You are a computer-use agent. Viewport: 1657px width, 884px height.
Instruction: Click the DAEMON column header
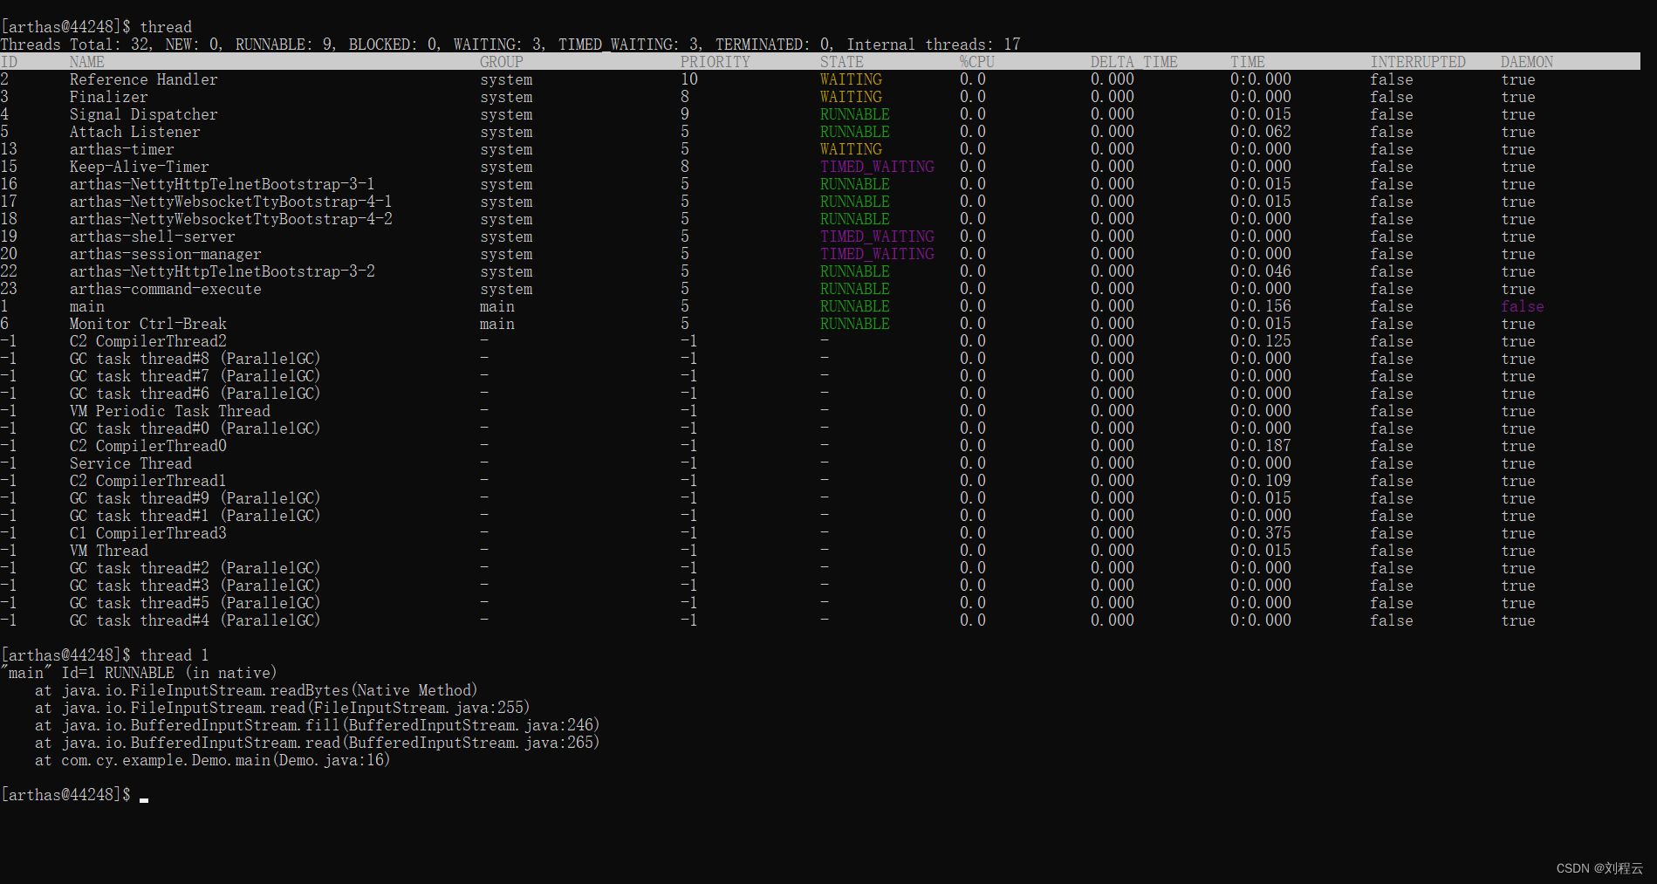pos(1527,62)
